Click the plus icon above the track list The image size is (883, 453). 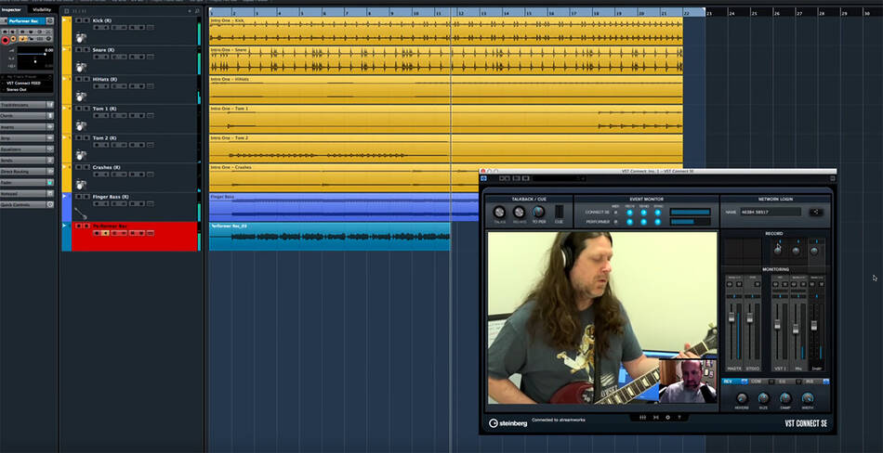(x=190, y=11)
